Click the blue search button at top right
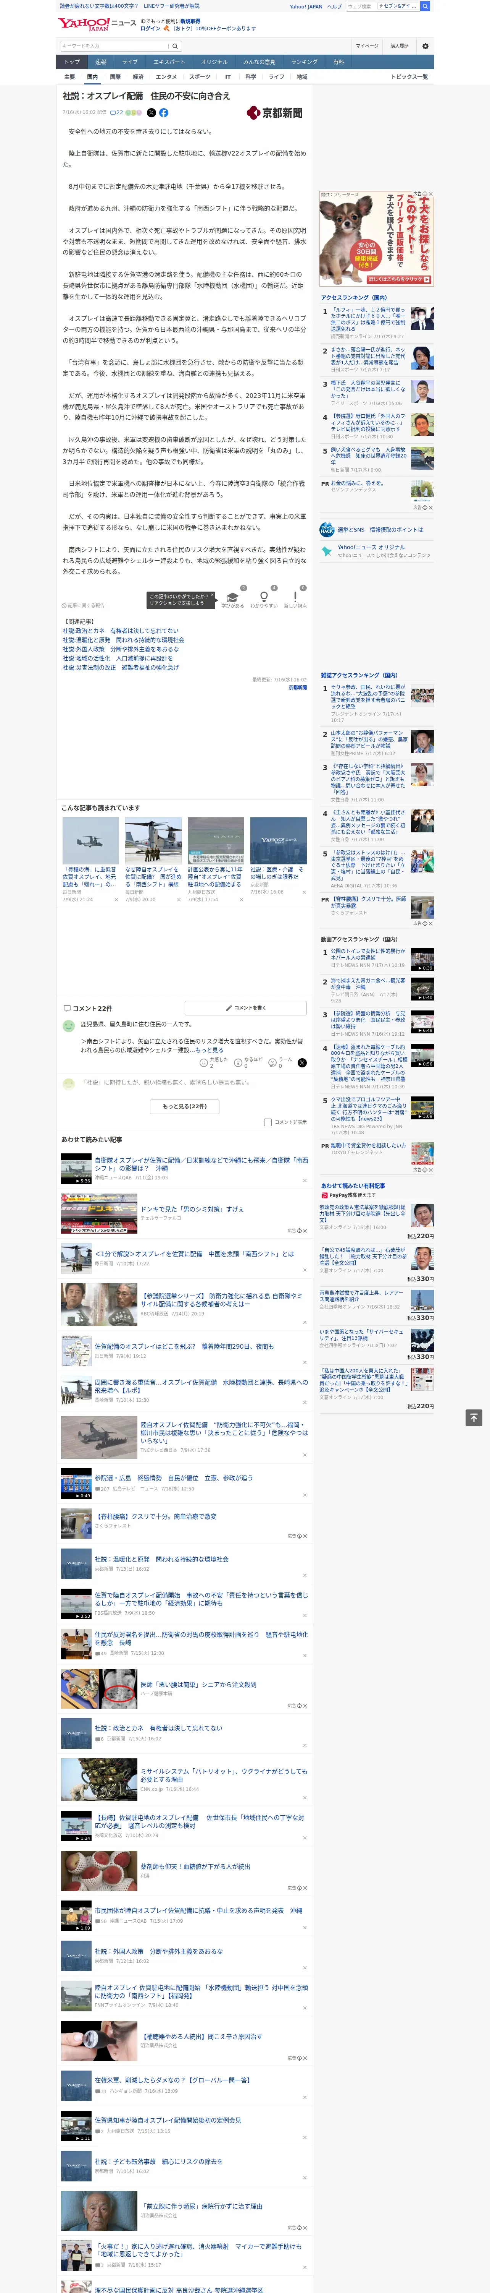This screenshot has height=2293, width=490. [425, 6]
